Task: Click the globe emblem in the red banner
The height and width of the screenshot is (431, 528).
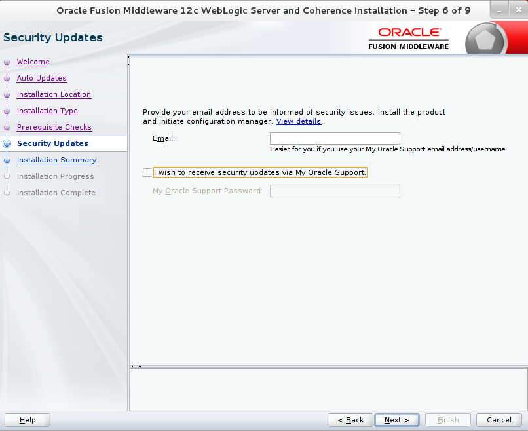Action: pos(485,37)
